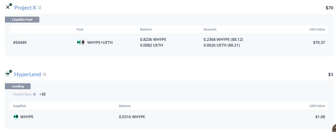Open the Project X protocol link
Screen dimensions: 336x132
click(25, 8)
